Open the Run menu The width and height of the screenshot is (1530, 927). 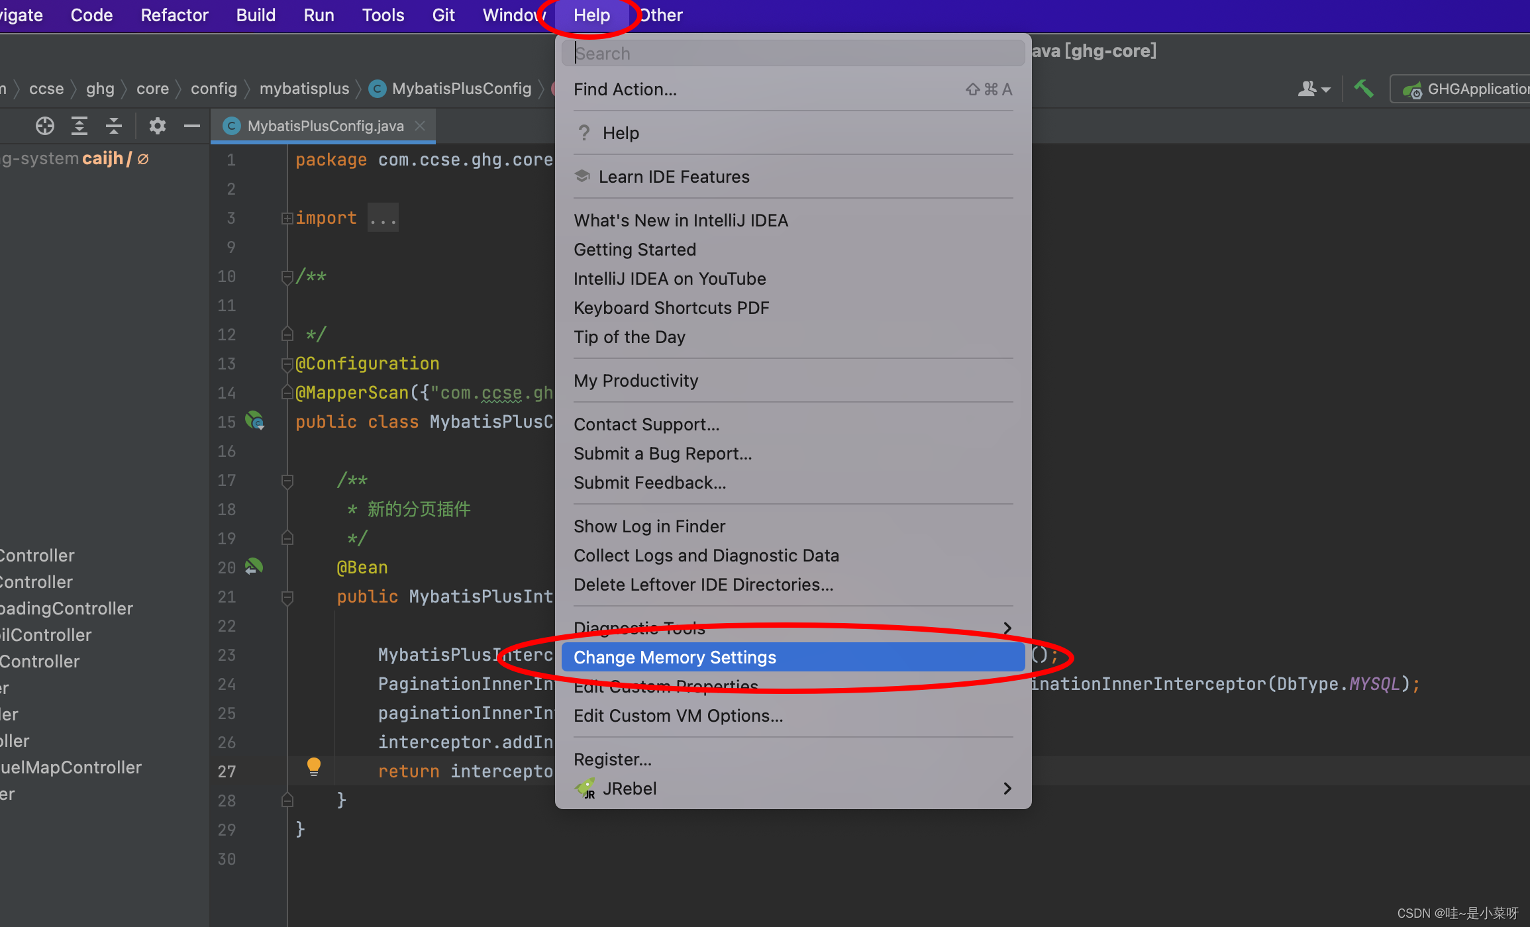click(319, 15)
